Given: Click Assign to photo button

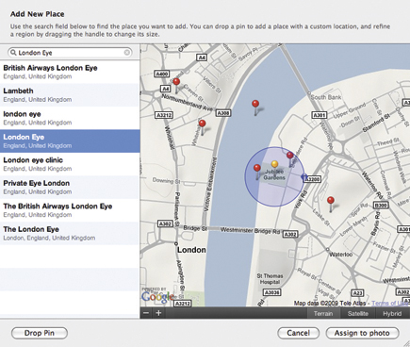Looking at the screenshot, I should click(x=362, y=333).
